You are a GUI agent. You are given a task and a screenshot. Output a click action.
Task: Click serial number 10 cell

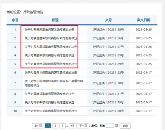(15, 111)
